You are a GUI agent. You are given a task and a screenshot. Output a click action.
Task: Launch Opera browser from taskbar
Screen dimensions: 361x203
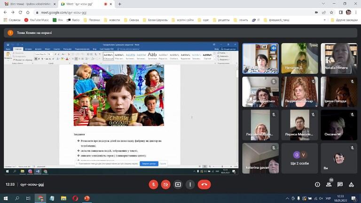[x=75, y=198]
